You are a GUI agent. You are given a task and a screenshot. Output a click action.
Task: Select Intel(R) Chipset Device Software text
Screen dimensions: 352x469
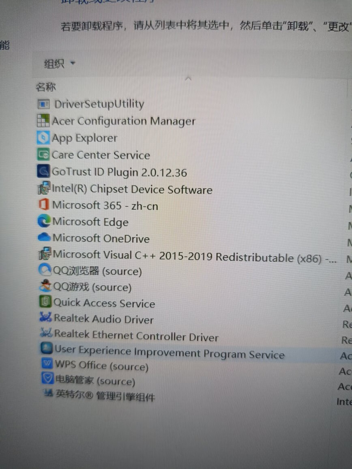tap(132, 189)
